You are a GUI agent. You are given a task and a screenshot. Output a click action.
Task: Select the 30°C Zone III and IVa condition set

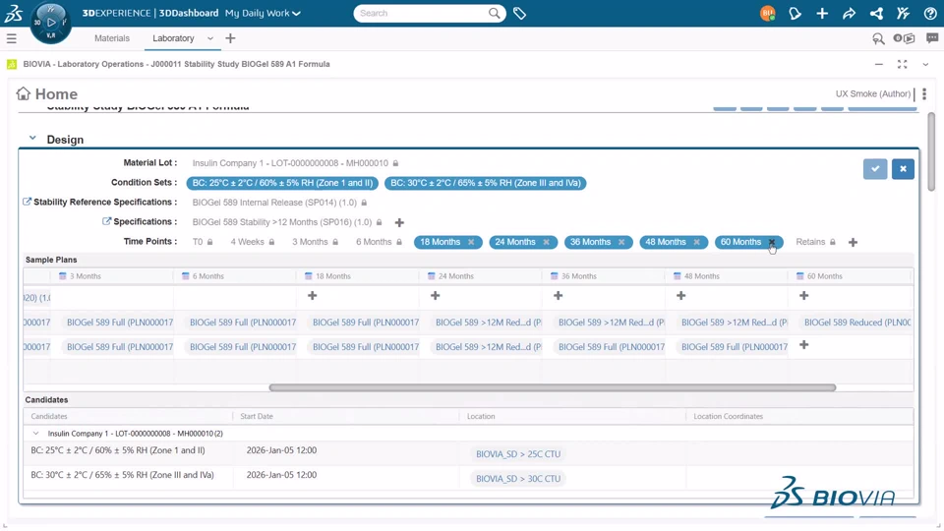pos(485,183)
